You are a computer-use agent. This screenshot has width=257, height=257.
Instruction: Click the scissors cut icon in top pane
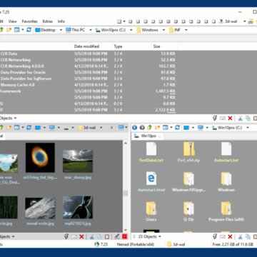click(x=240, y=119)
